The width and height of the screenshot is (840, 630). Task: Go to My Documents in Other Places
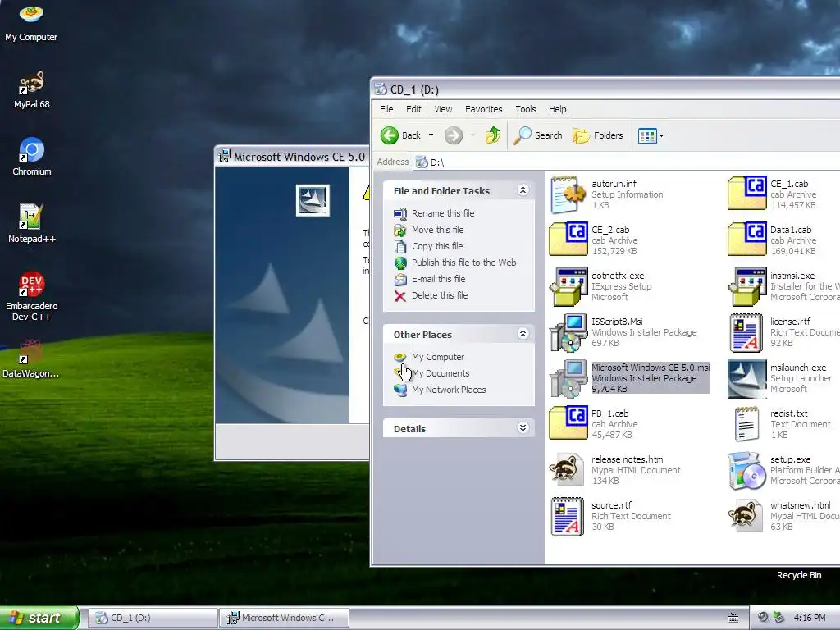[441, 373]
